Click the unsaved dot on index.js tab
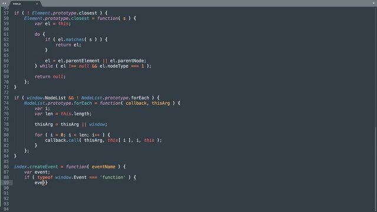Screen dimensions: 377x212 [37, 4]
